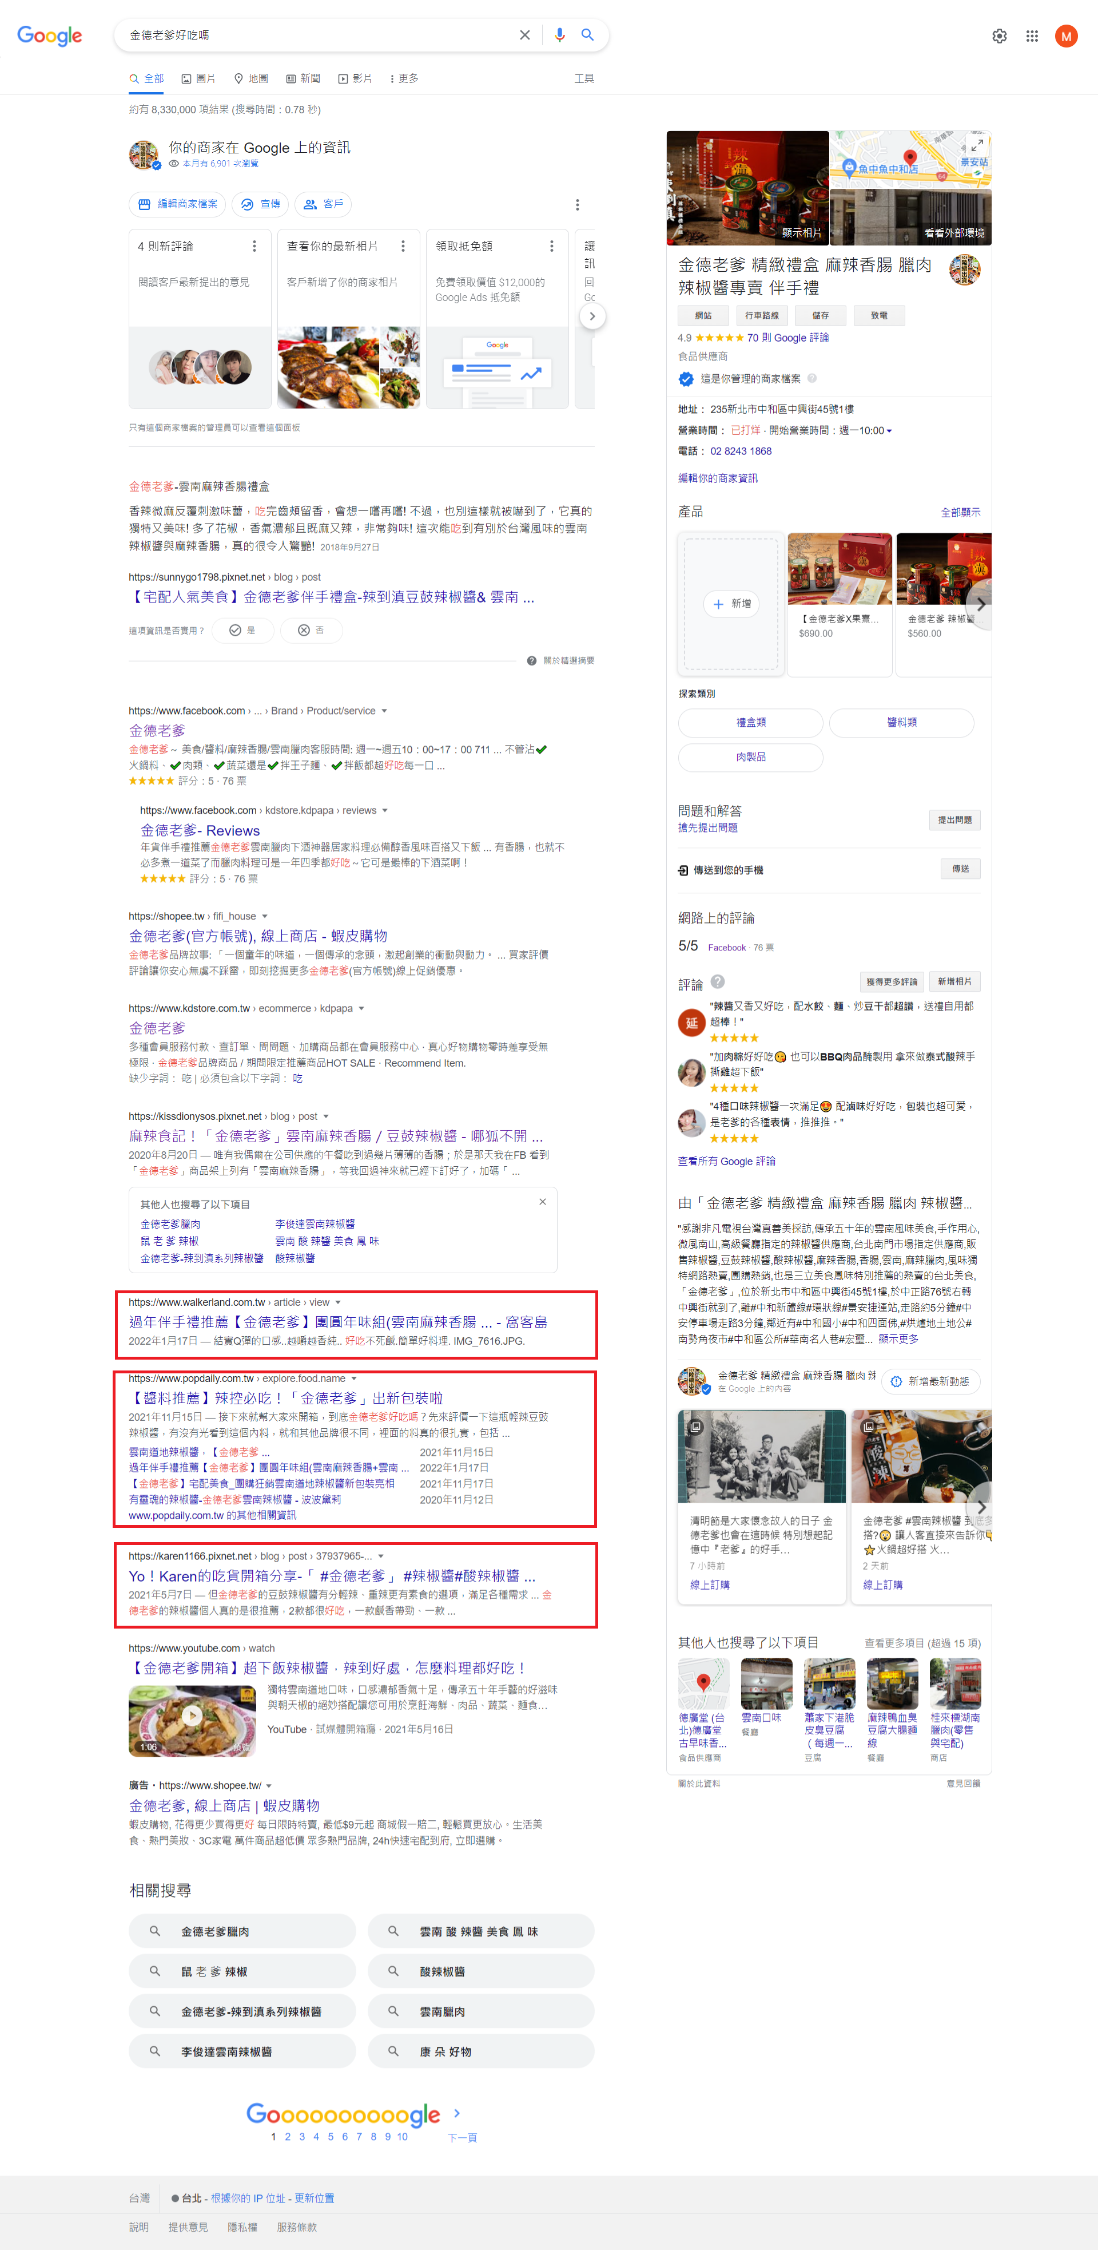Click 更新位置 footer link
1098x2250 pixels.
click(314, 2197)
